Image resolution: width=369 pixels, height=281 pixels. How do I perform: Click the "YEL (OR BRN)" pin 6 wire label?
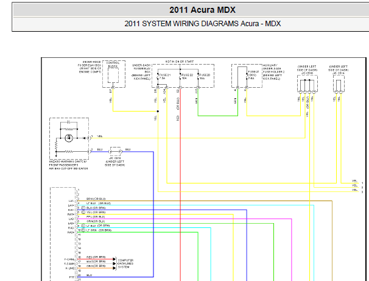(96, 212)
